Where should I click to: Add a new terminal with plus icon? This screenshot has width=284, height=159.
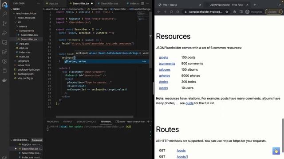(148, 121)
